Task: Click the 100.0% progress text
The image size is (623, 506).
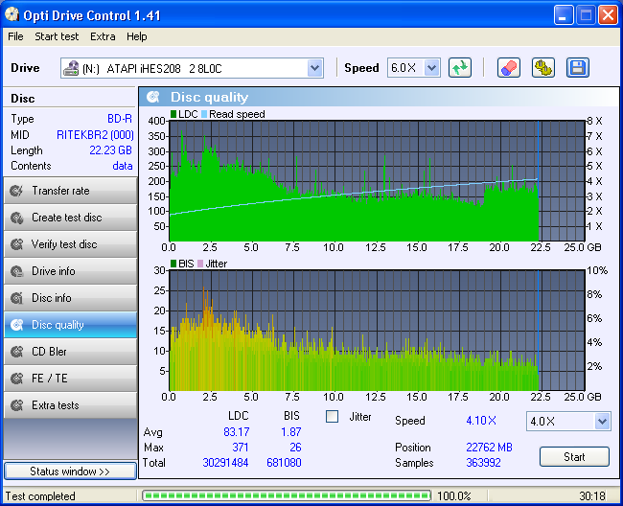Action: click(454, 496)
